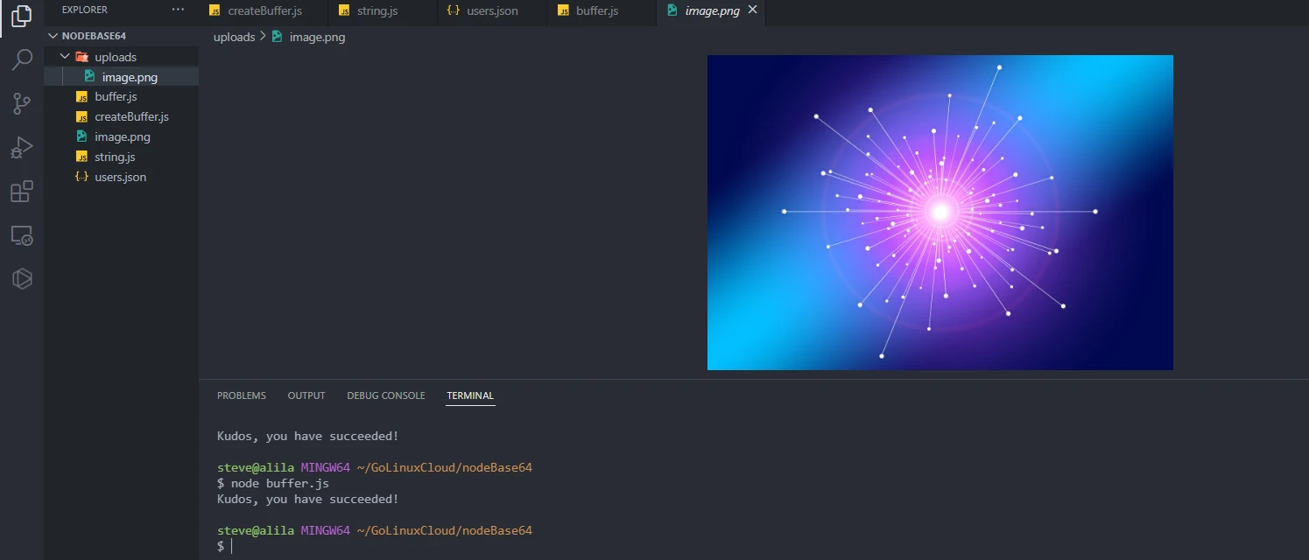Open Explorer actions via ellipsis menu
This screenshot has width=1309, height=560.
(x=178, y=9)
